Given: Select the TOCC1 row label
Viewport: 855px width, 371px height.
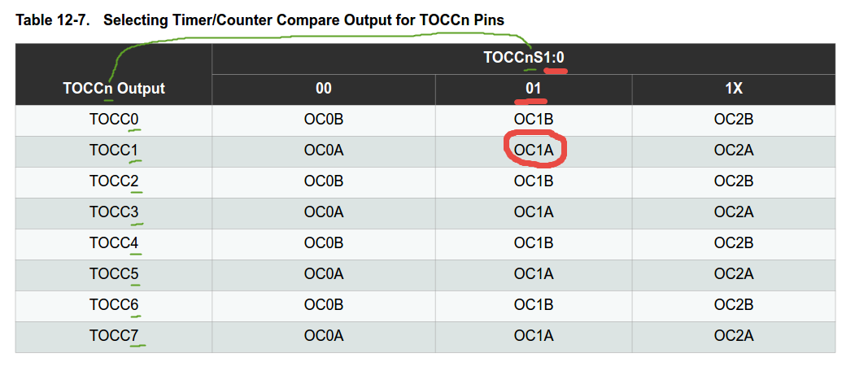Looking at the screenshot, I should coord(114,150).
